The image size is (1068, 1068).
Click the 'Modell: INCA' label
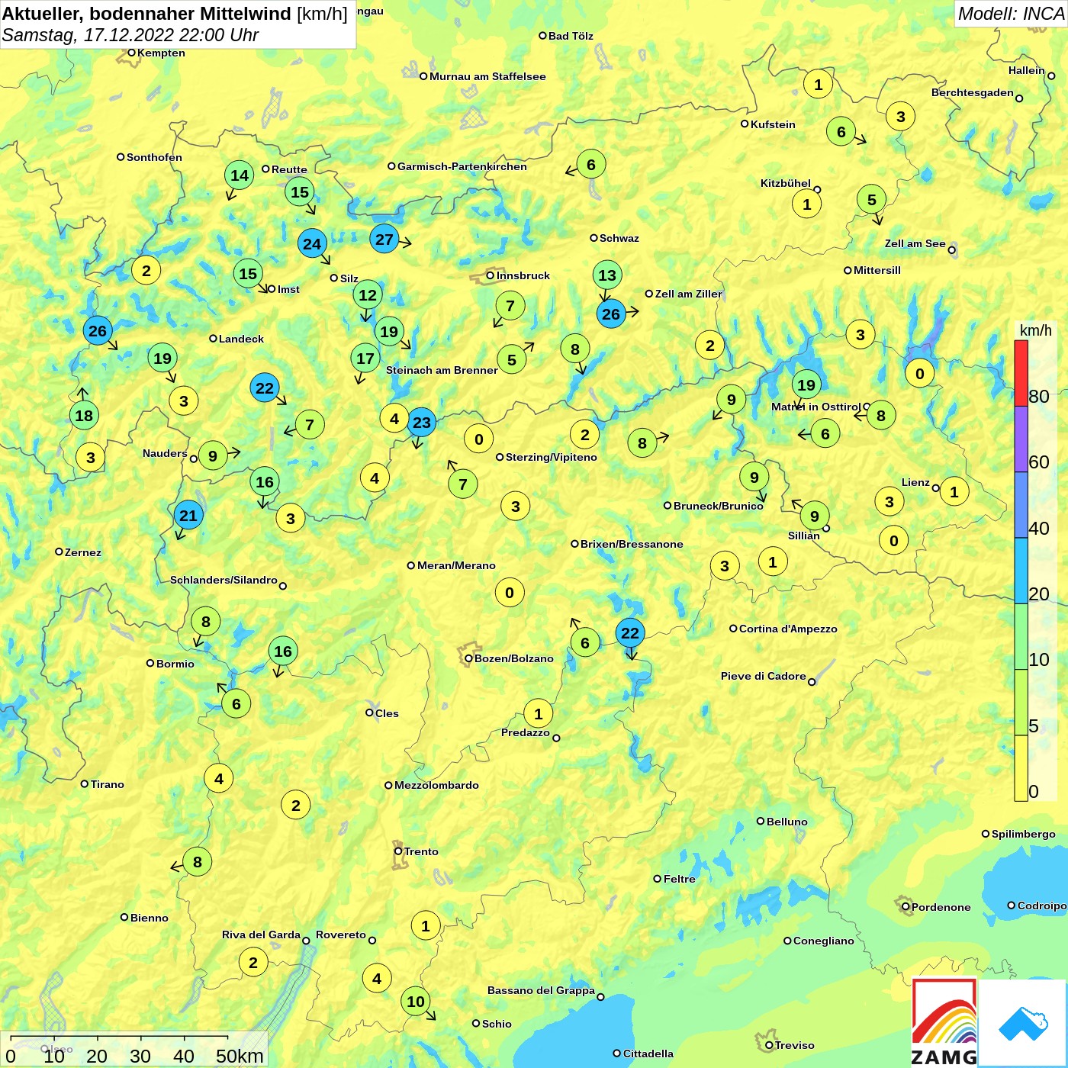1011,14
